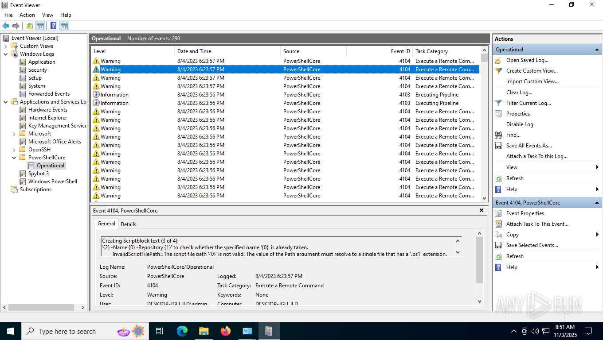Select Subscriptions in tree

click(x=35, y=189)
